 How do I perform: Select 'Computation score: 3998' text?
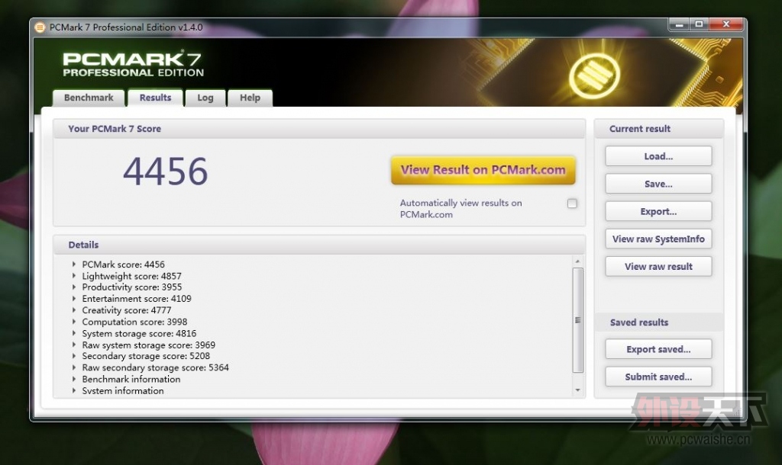pyautogui.click(x=134, y=322)
